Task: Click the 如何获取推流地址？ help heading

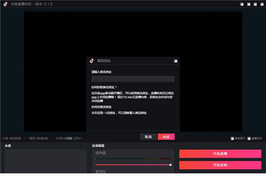Action: click(104, 87)
